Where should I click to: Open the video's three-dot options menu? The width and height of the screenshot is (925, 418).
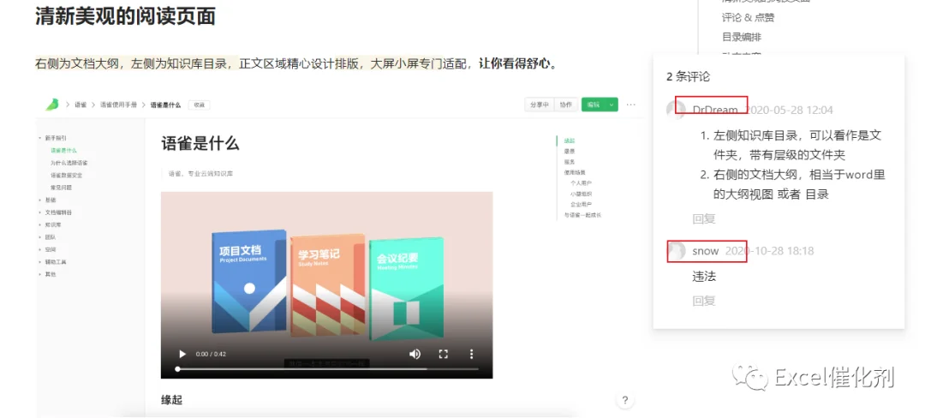pos(471,354)
